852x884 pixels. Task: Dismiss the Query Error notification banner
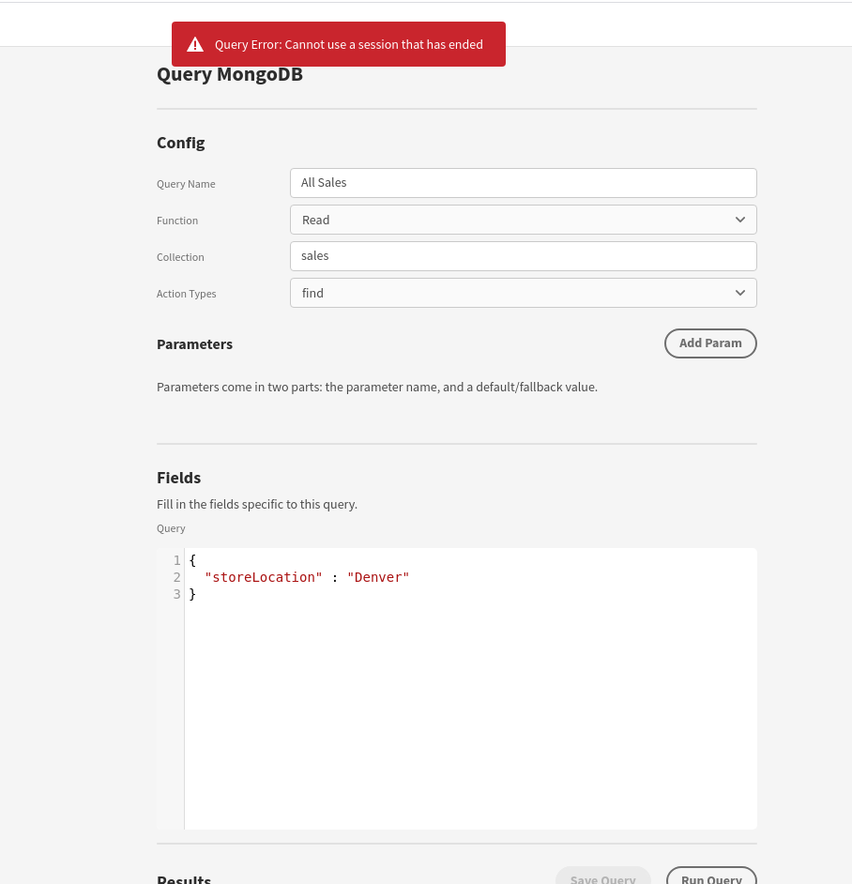(339, 44)
